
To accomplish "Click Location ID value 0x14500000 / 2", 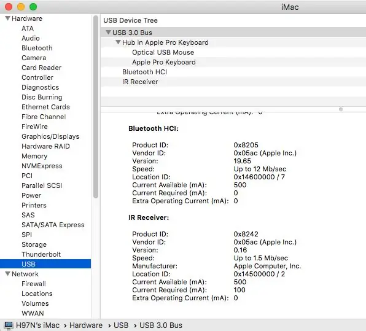I will click(259, 274).
